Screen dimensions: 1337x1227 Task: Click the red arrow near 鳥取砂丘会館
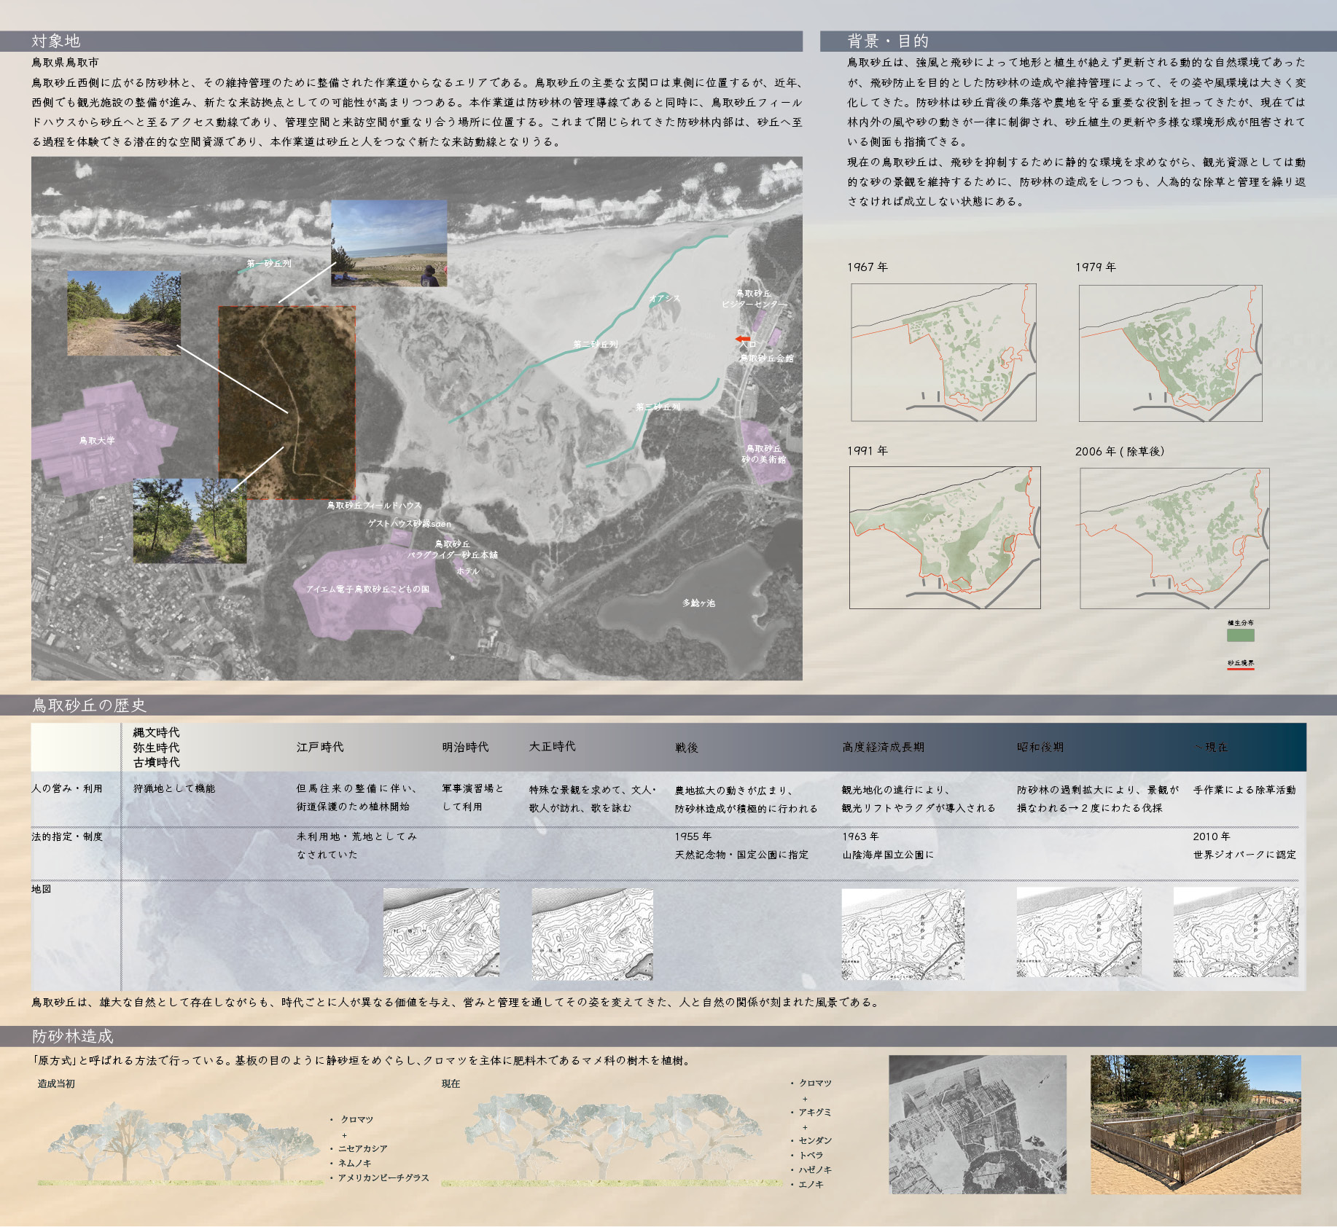(x=742, y=339)
